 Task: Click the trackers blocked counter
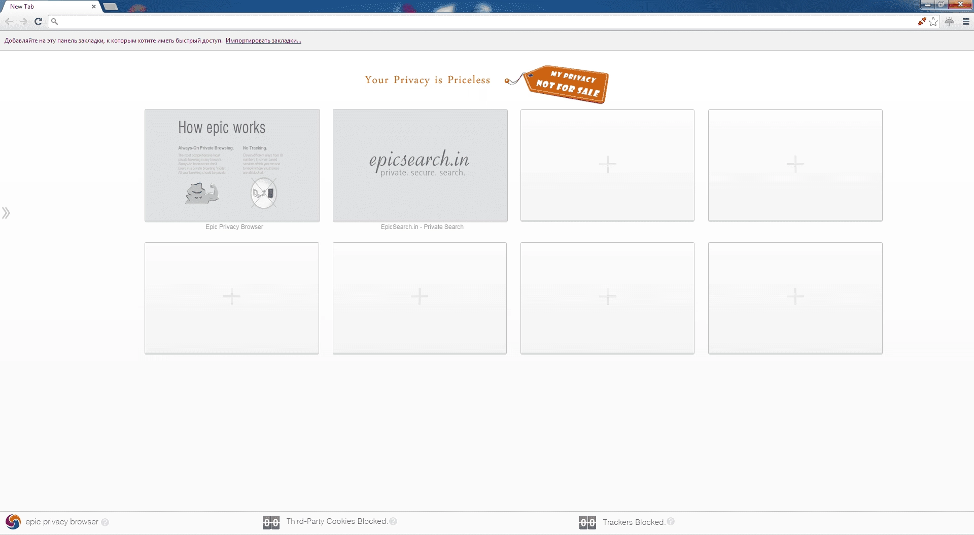(587, 522)
